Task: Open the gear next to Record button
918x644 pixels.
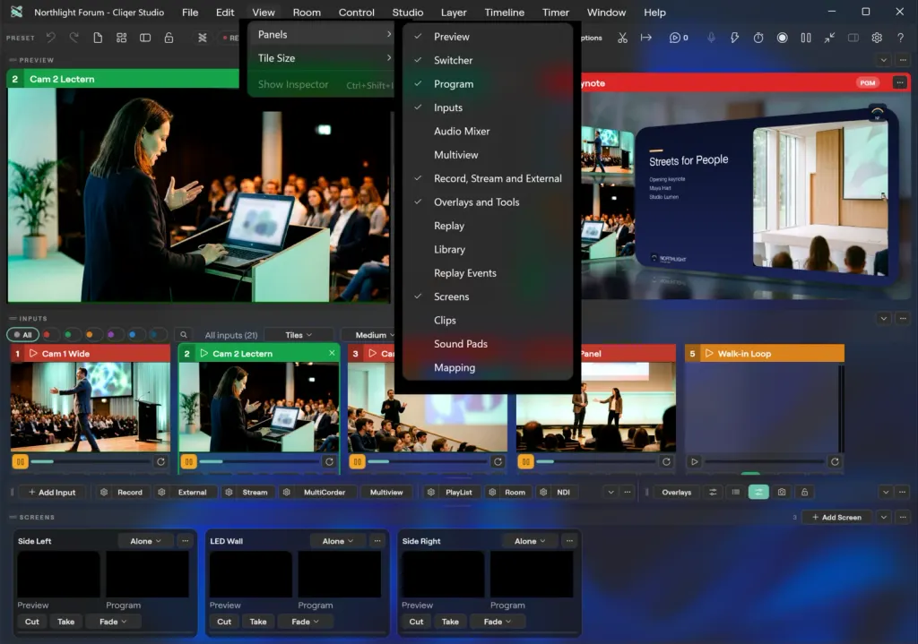Action: [x=104, y=492]
